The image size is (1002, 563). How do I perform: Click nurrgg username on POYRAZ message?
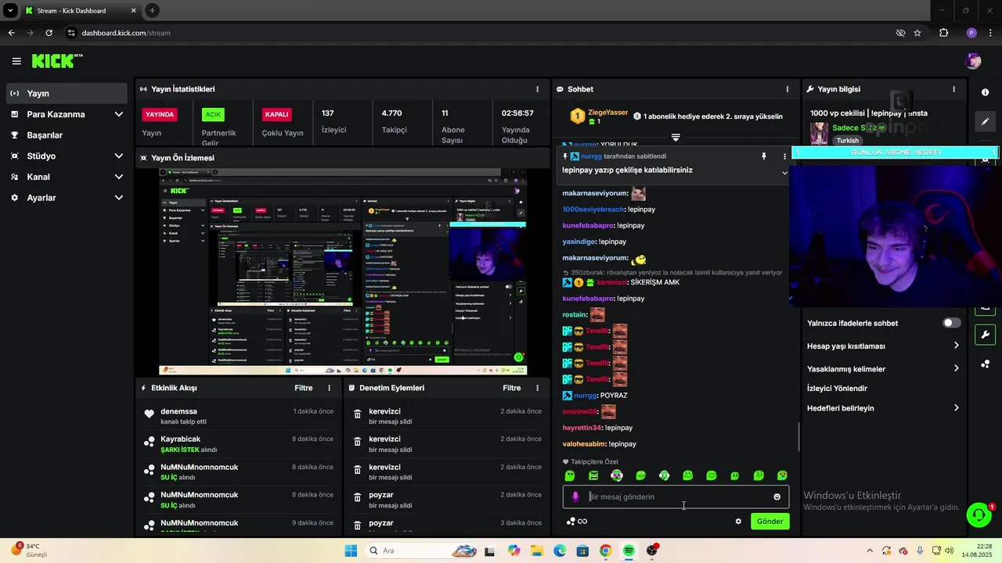pyautogui.click(x=584, y=396)
